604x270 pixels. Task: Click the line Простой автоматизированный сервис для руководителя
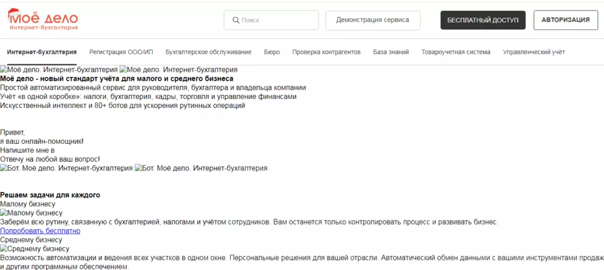[x=153, y=88]
